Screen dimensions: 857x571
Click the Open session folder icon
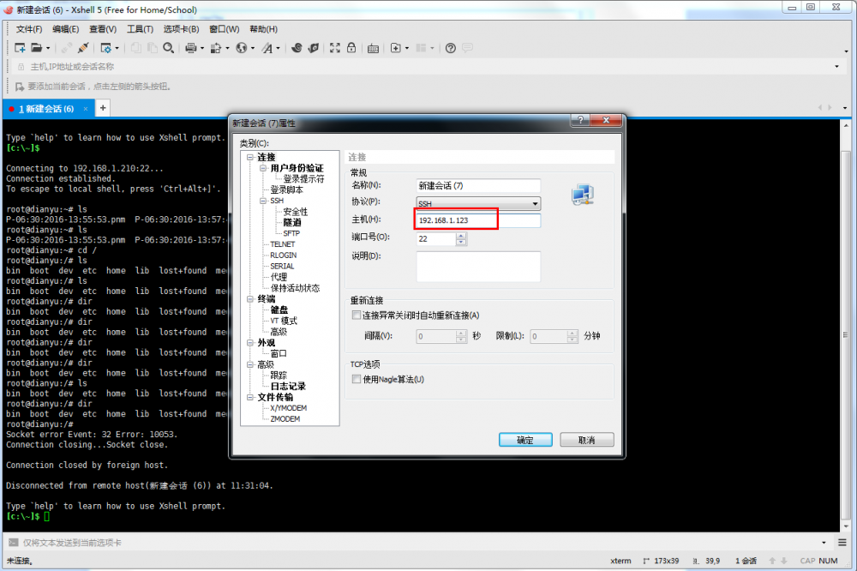pos(36,48)
